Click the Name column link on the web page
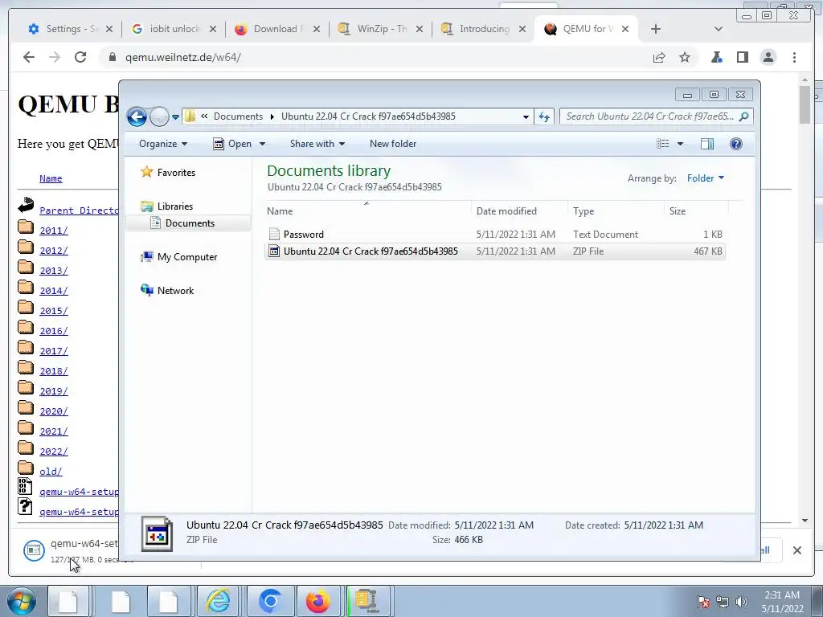823x617 pixels. pyautogui.click(x=51, y=178)
